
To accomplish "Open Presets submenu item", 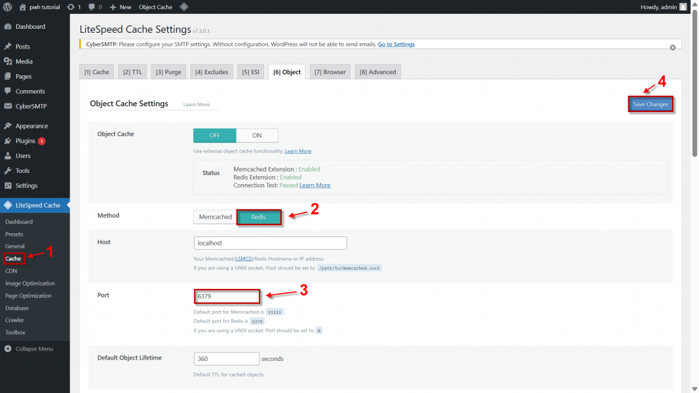I will 14,234.
